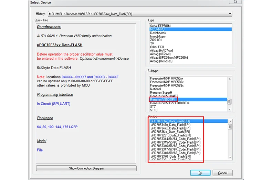Click the Device list scrollbar thumb

point(230,127)
